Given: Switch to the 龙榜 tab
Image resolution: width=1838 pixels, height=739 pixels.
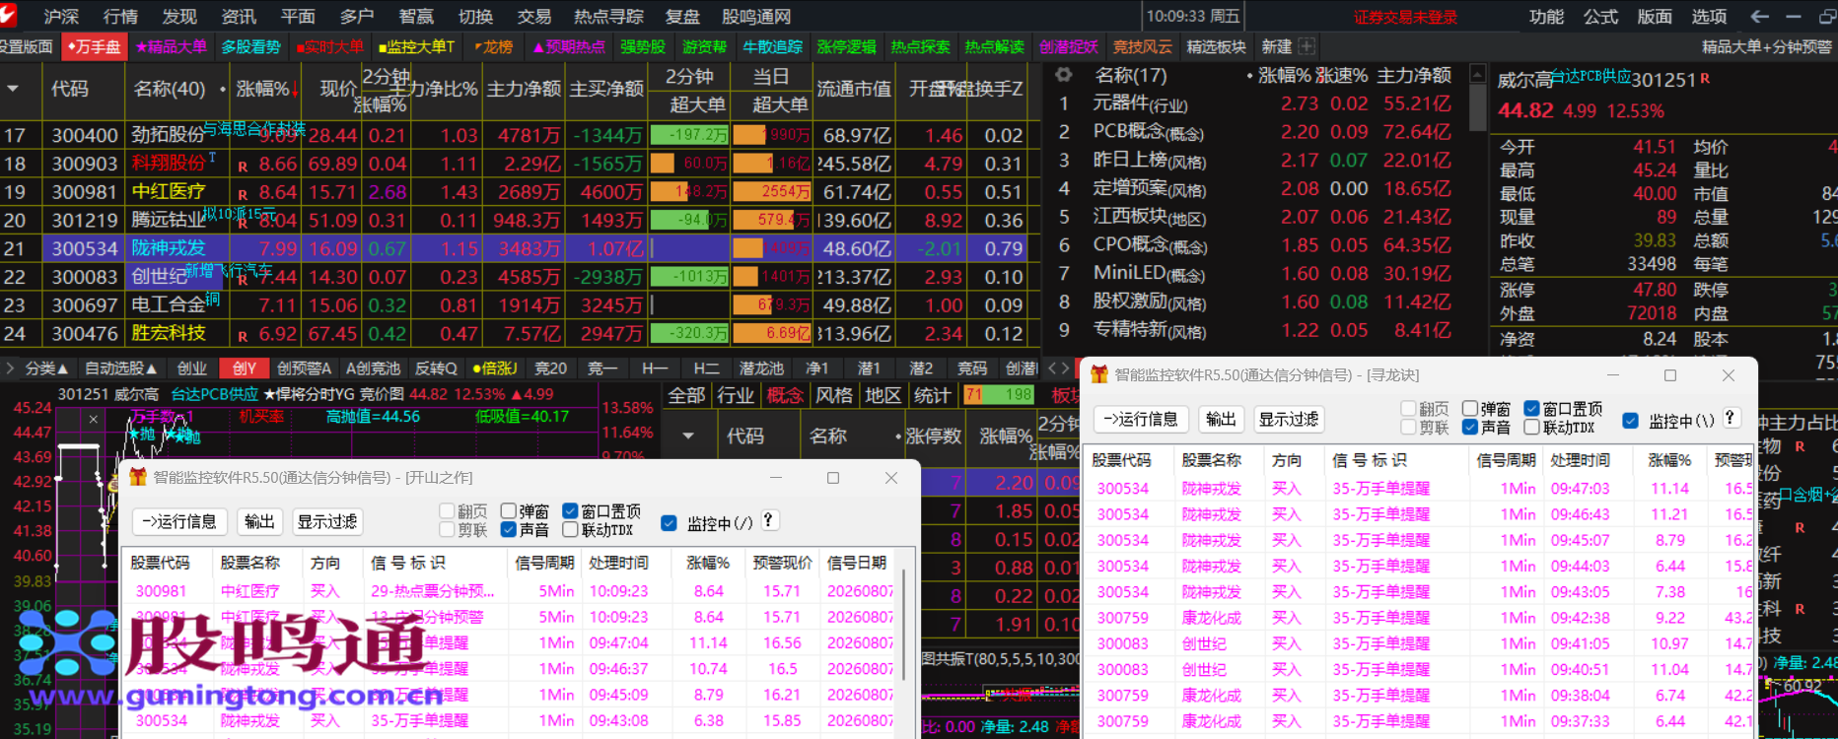Looking at the screenshot, I should click(494, 46).
